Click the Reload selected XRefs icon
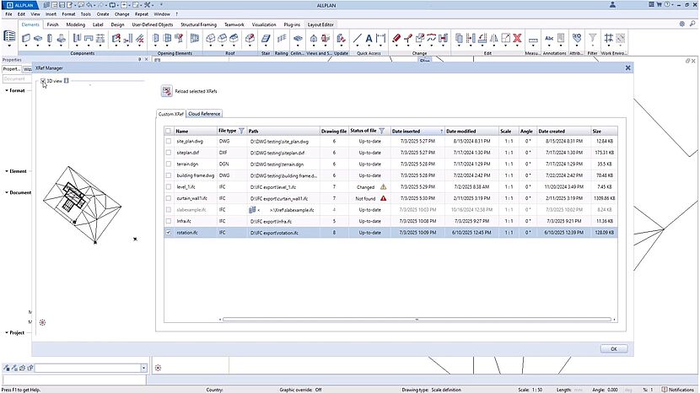Screen dimensions: 700x393 [165, 90]
